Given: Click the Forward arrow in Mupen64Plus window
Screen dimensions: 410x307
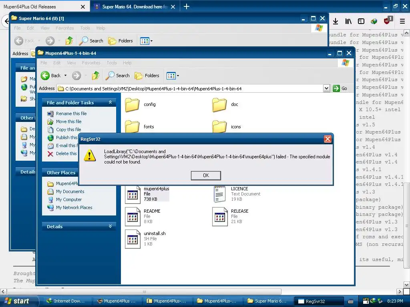Looking at the screenshot, I should (x=76, y=76).
